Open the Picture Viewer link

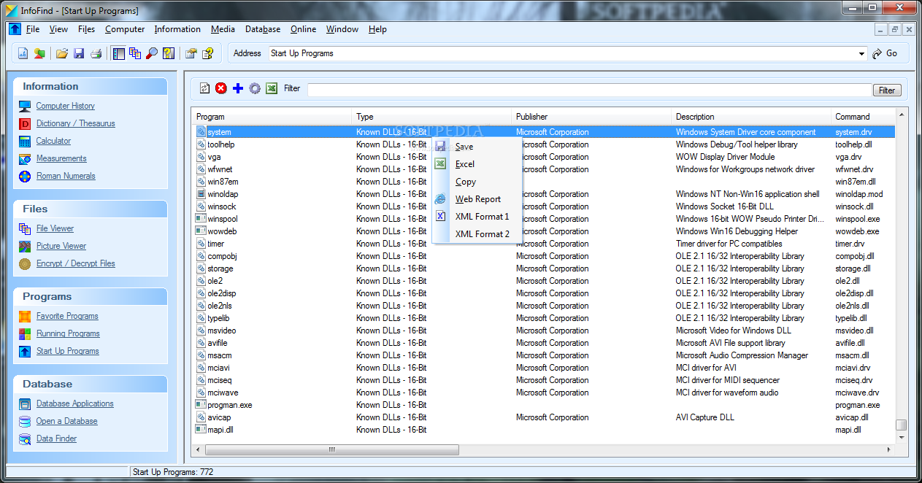coord(61,246)
